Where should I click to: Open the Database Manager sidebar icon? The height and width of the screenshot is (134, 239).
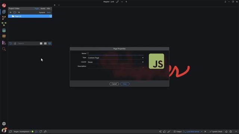[4, 30]
